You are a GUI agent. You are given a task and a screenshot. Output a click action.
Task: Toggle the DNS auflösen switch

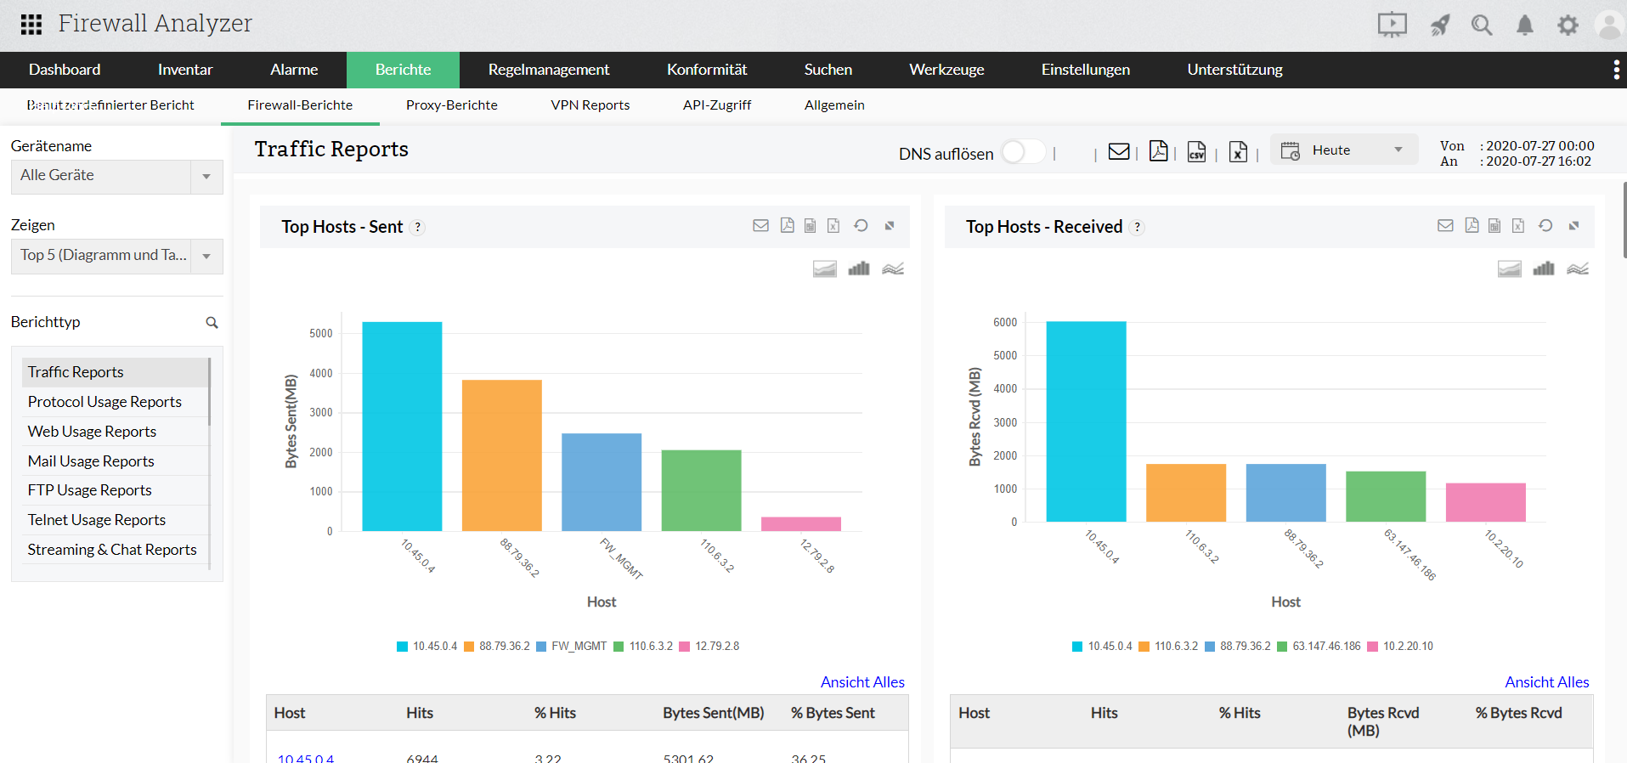[1023, 152]
